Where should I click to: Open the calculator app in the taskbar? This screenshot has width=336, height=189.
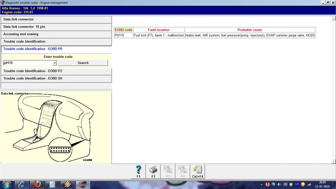pos(52,185)
